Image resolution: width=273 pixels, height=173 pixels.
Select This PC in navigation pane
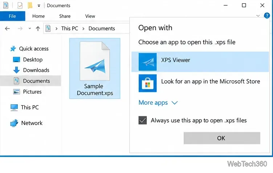(30, 108)
